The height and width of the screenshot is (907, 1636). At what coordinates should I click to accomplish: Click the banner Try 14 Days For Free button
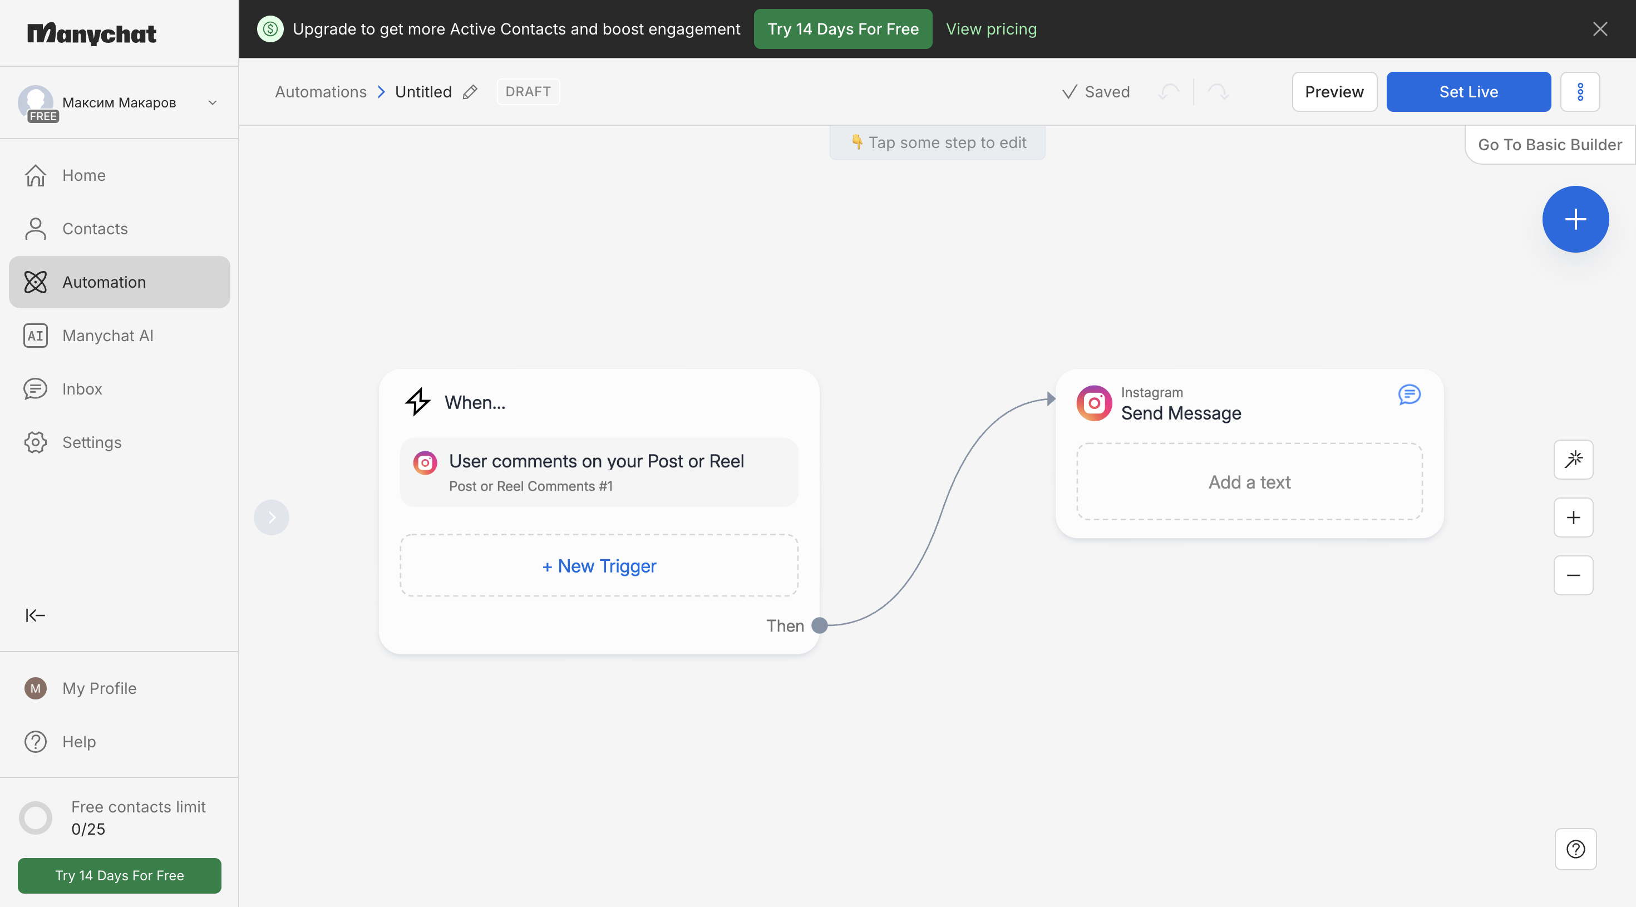[x=843, y=28]
